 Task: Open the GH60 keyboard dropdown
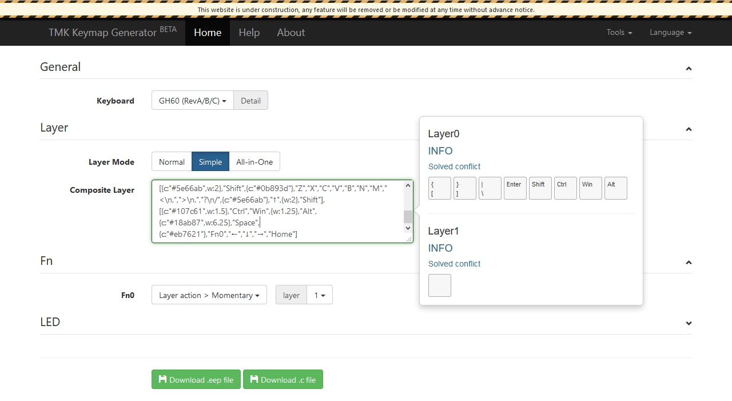[x=192, y=101]
